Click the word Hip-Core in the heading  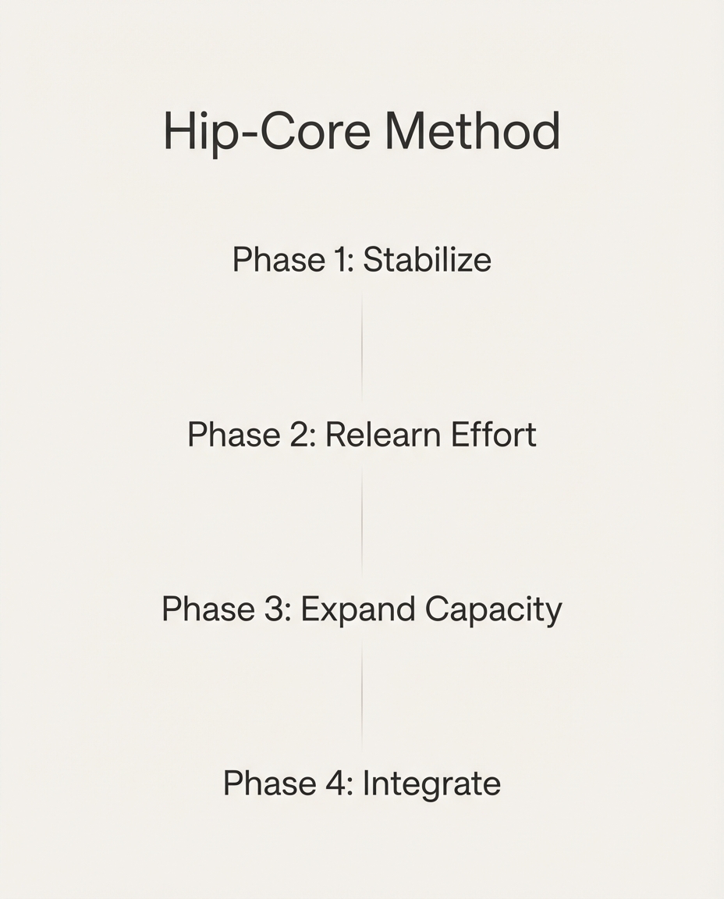pyautogui.click(x=266, y=132)
